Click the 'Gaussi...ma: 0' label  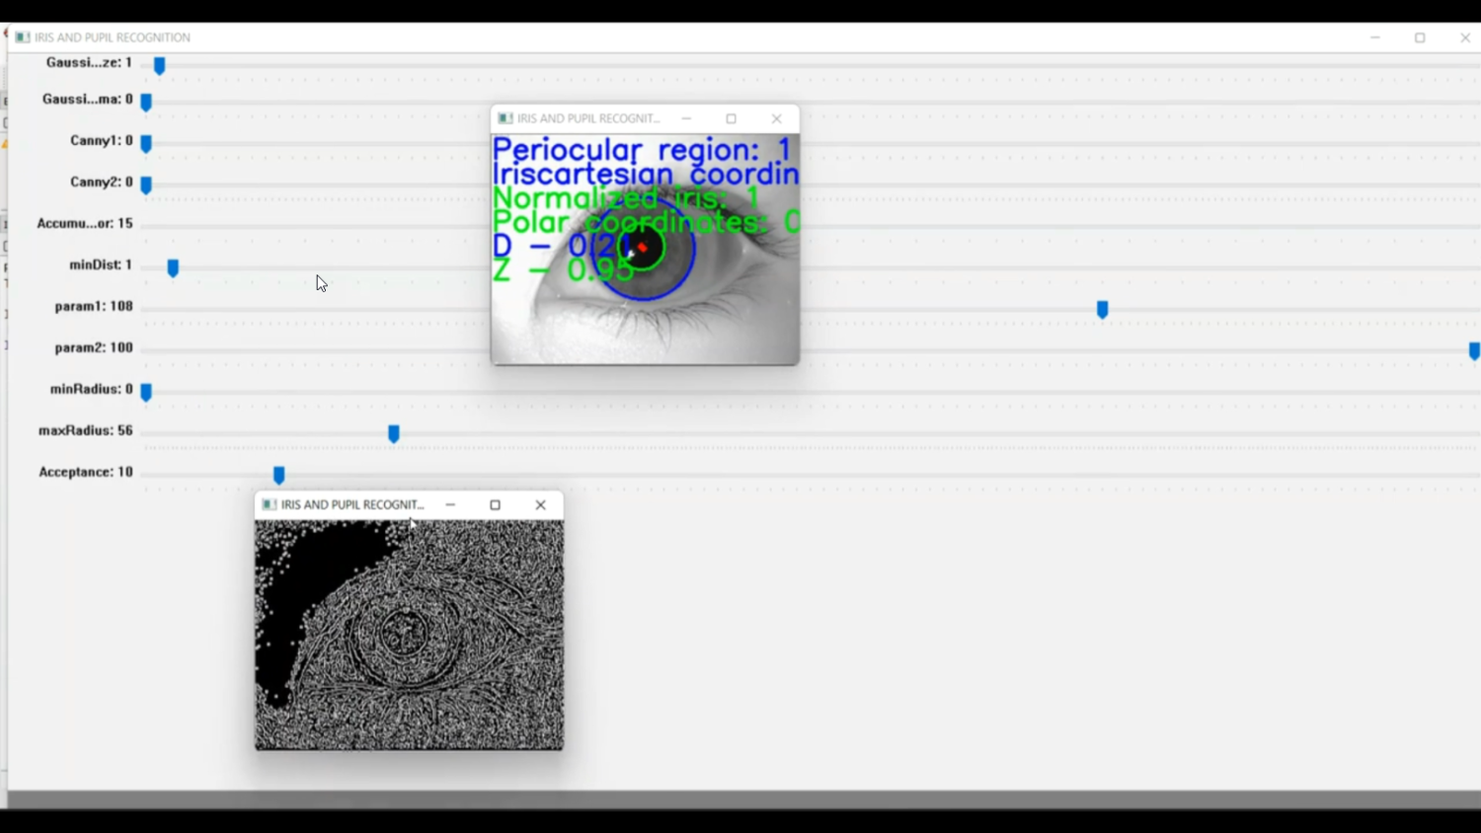pyautogui.click(x=88, y=99)
